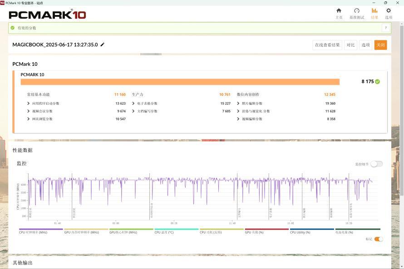
Task: Select GPU核心时钟 (MHz) legend
Action: pos(131,231)
